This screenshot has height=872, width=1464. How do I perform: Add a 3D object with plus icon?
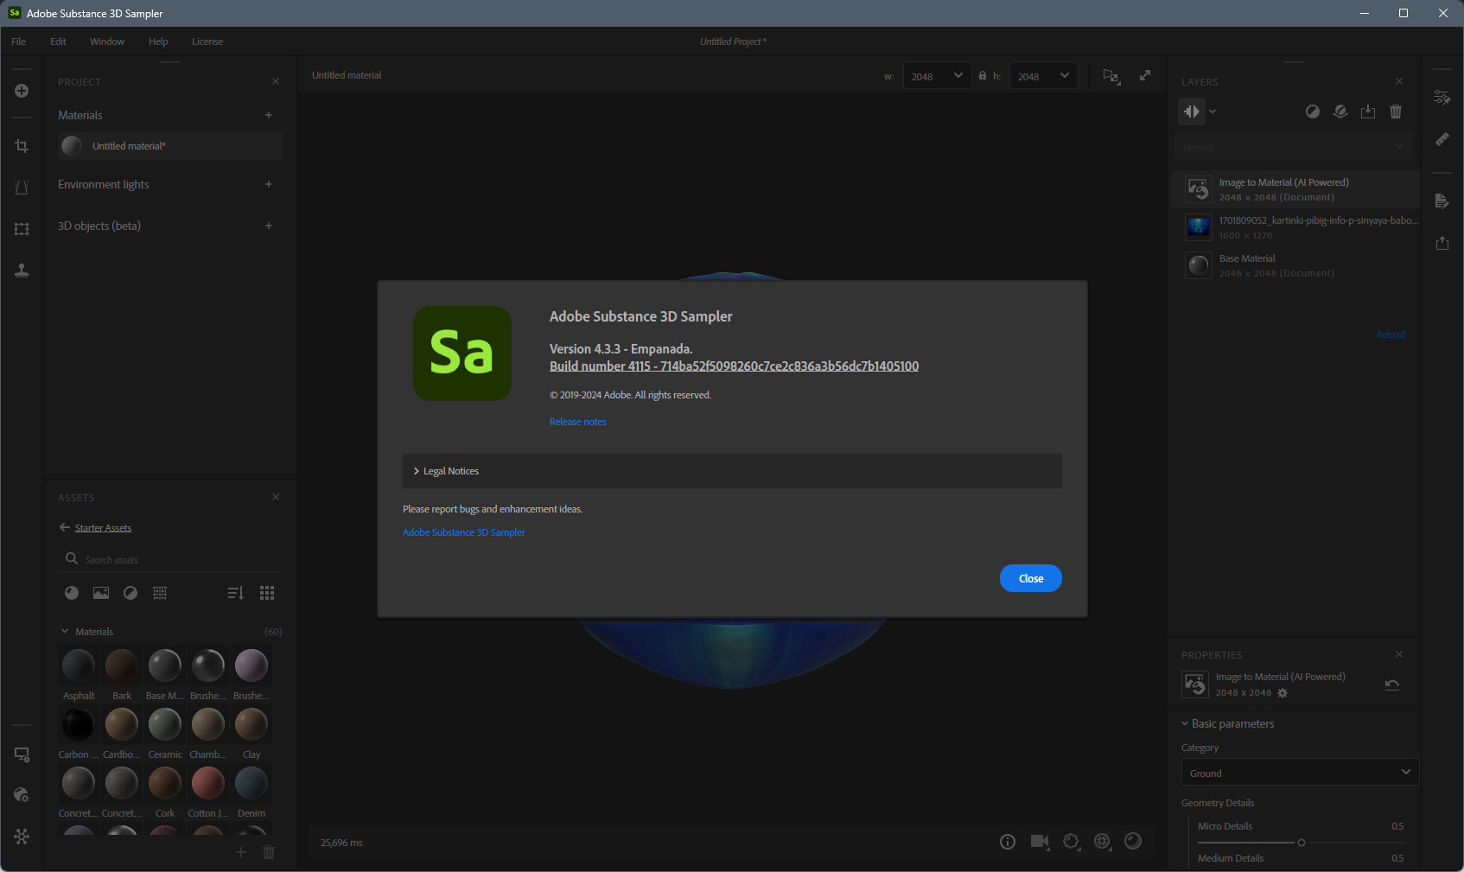coord(269,226)
